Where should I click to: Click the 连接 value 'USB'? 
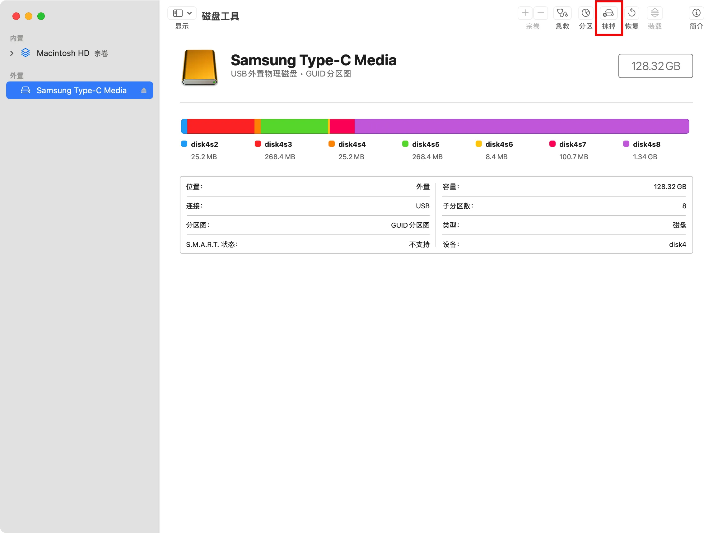click(x=422, y=206)
